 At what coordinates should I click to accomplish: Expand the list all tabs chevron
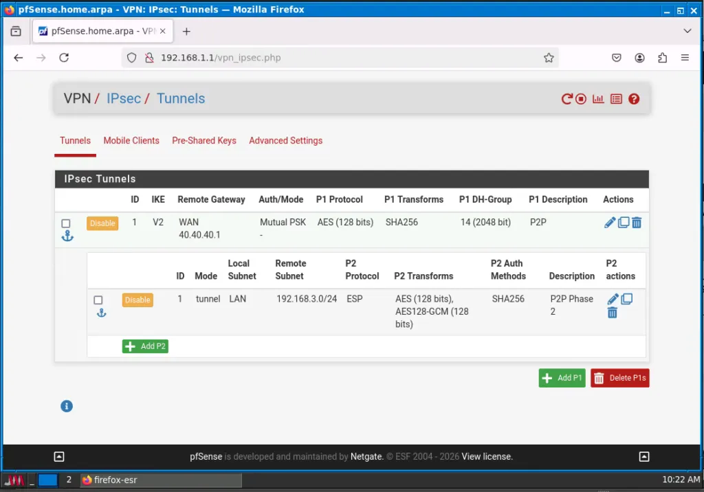tap(687, 31)
